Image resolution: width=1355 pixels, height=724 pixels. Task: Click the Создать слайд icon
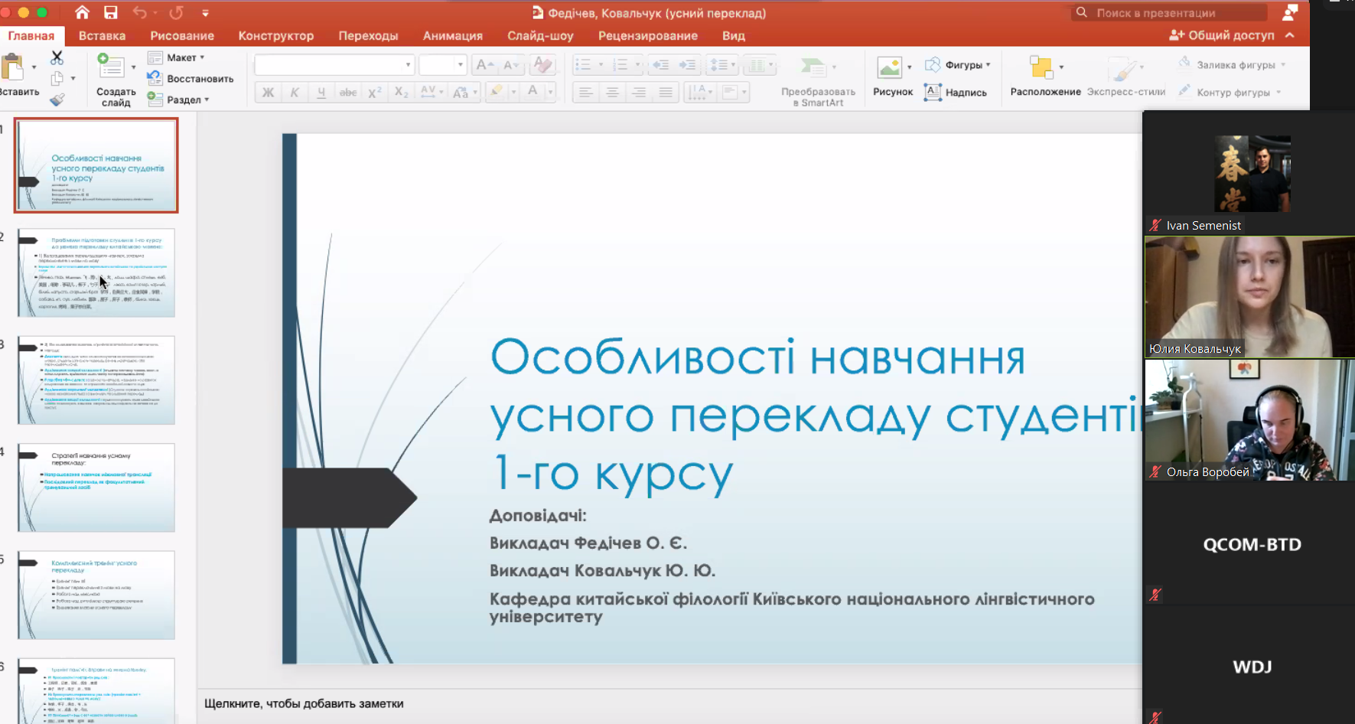(112, 67)
